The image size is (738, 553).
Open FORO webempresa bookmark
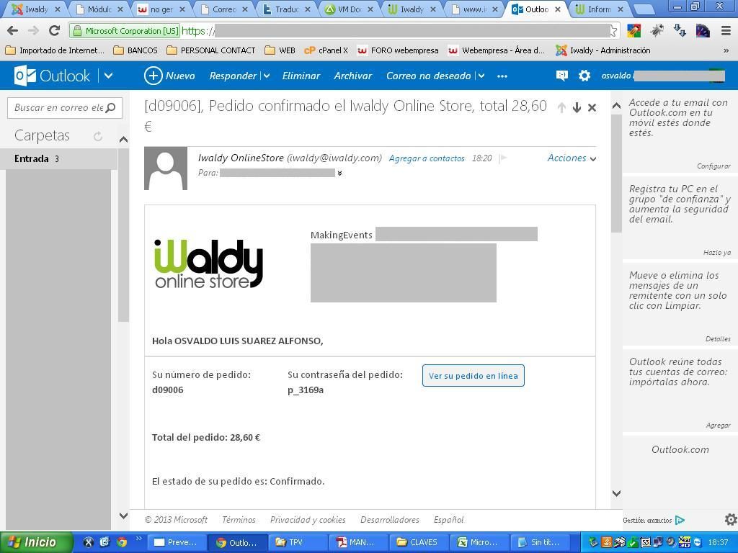pyautogui.click(x=398, y=50)
